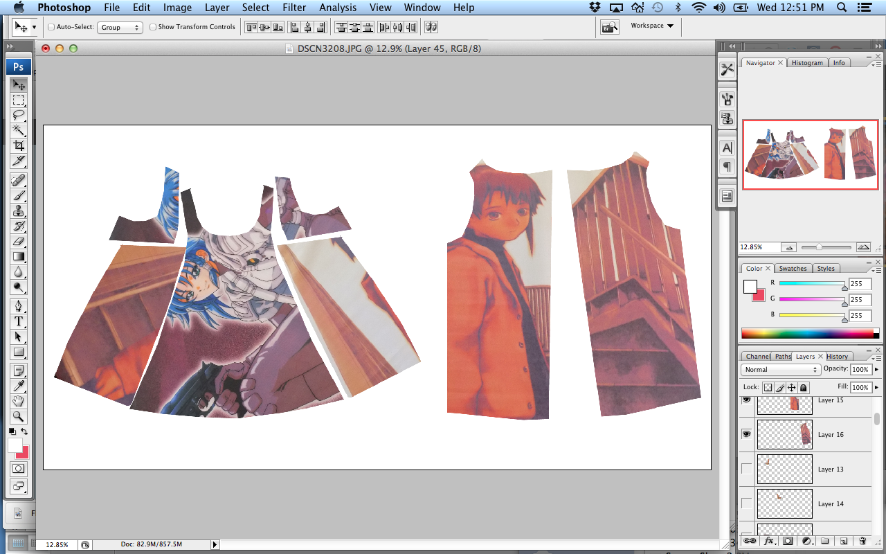This screenshot has height=554, width=886.
Task: Click the Navigator zoom slider
Action: 826,247
